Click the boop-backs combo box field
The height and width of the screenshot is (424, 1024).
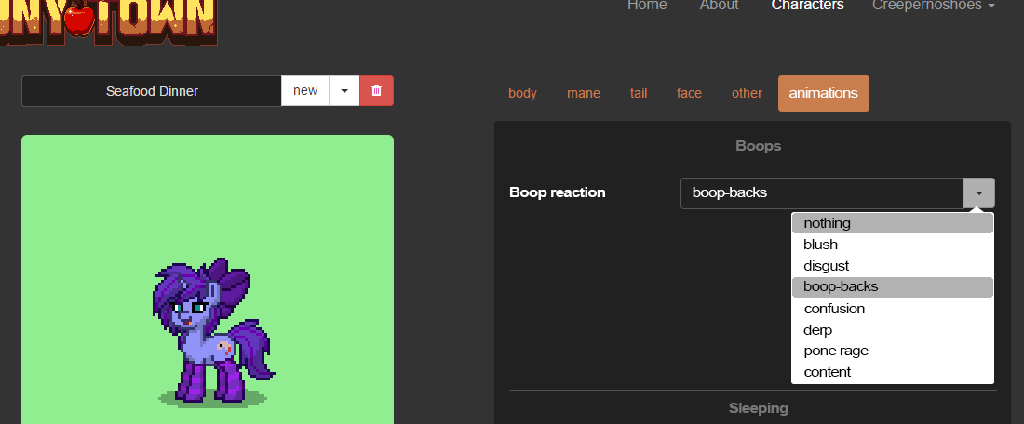pos(822,193)
